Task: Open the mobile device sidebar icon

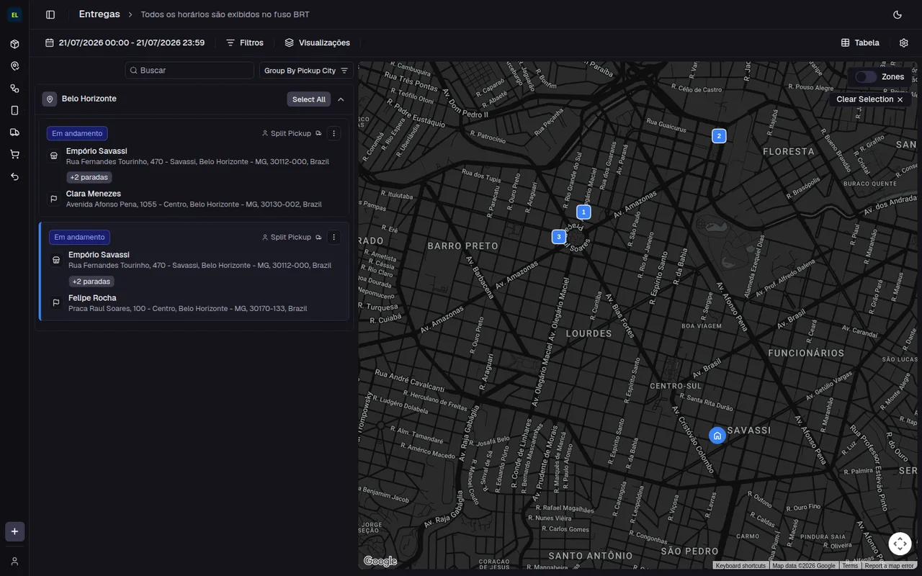Action: [14, 110]
